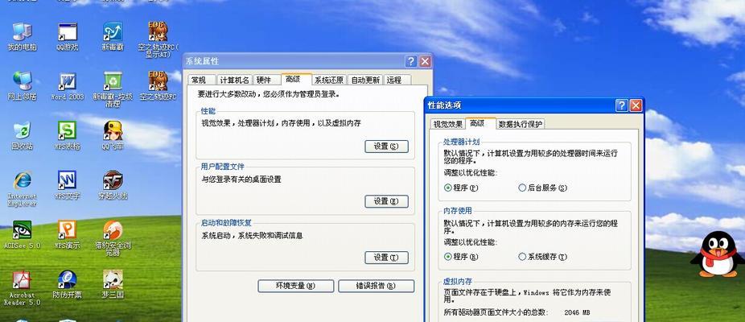Switch to 常规 tab in 系统属性

[x=201, y=80]
